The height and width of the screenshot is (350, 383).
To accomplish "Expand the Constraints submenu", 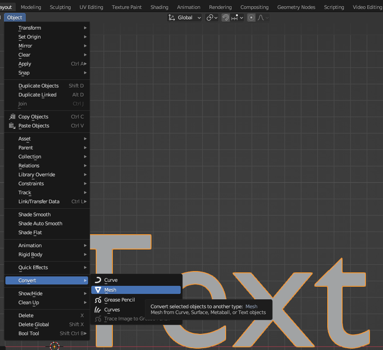I will 47,184.
